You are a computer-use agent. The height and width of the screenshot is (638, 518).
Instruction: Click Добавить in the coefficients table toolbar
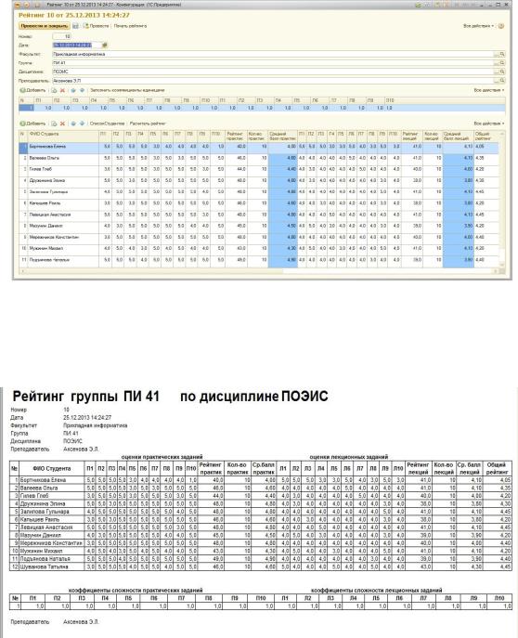[x=32, y=90]
